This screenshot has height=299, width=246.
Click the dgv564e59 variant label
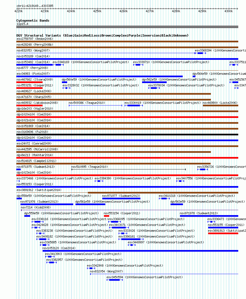coord(219,74)
